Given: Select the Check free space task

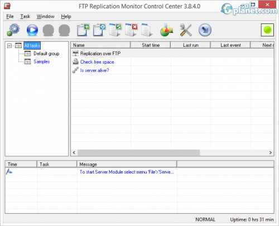Looking at the screenshot, I should pyautogui.click(x=97, y=62).
